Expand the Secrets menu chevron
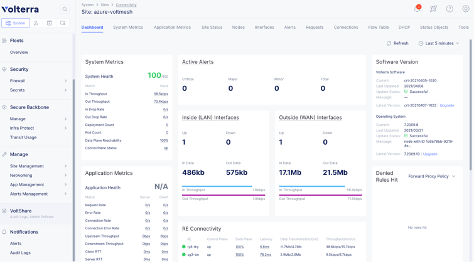Screen dimensions: 474x262 (x=65, y=90)
